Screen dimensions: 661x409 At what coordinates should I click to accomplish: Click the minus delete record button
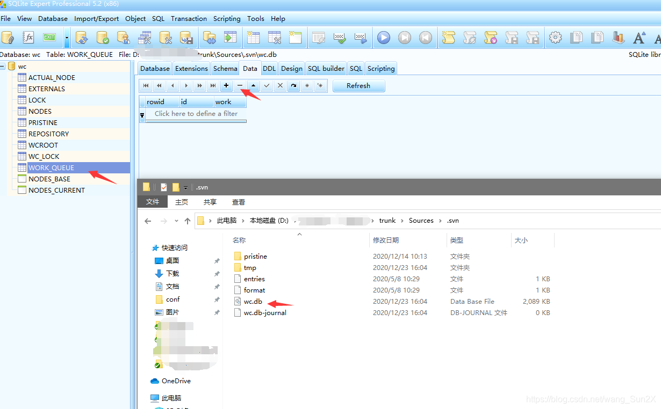(x=240, y=86)
